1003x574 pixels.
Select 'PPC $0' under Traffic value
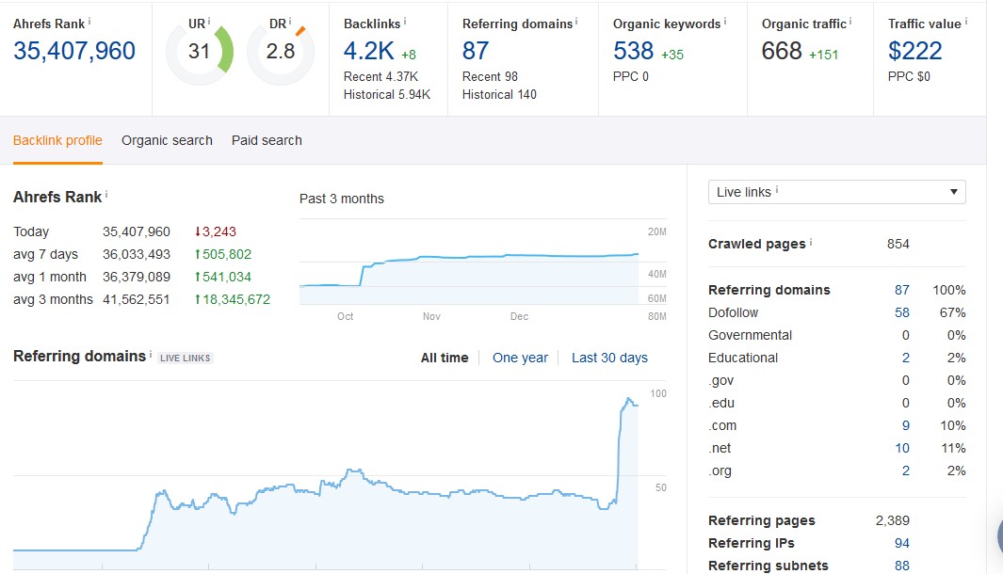(909, 77)
